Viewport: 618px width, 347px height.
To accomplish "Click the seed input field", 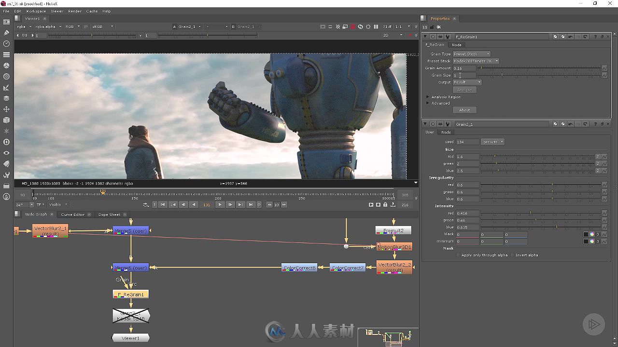I will coord(467,142).
